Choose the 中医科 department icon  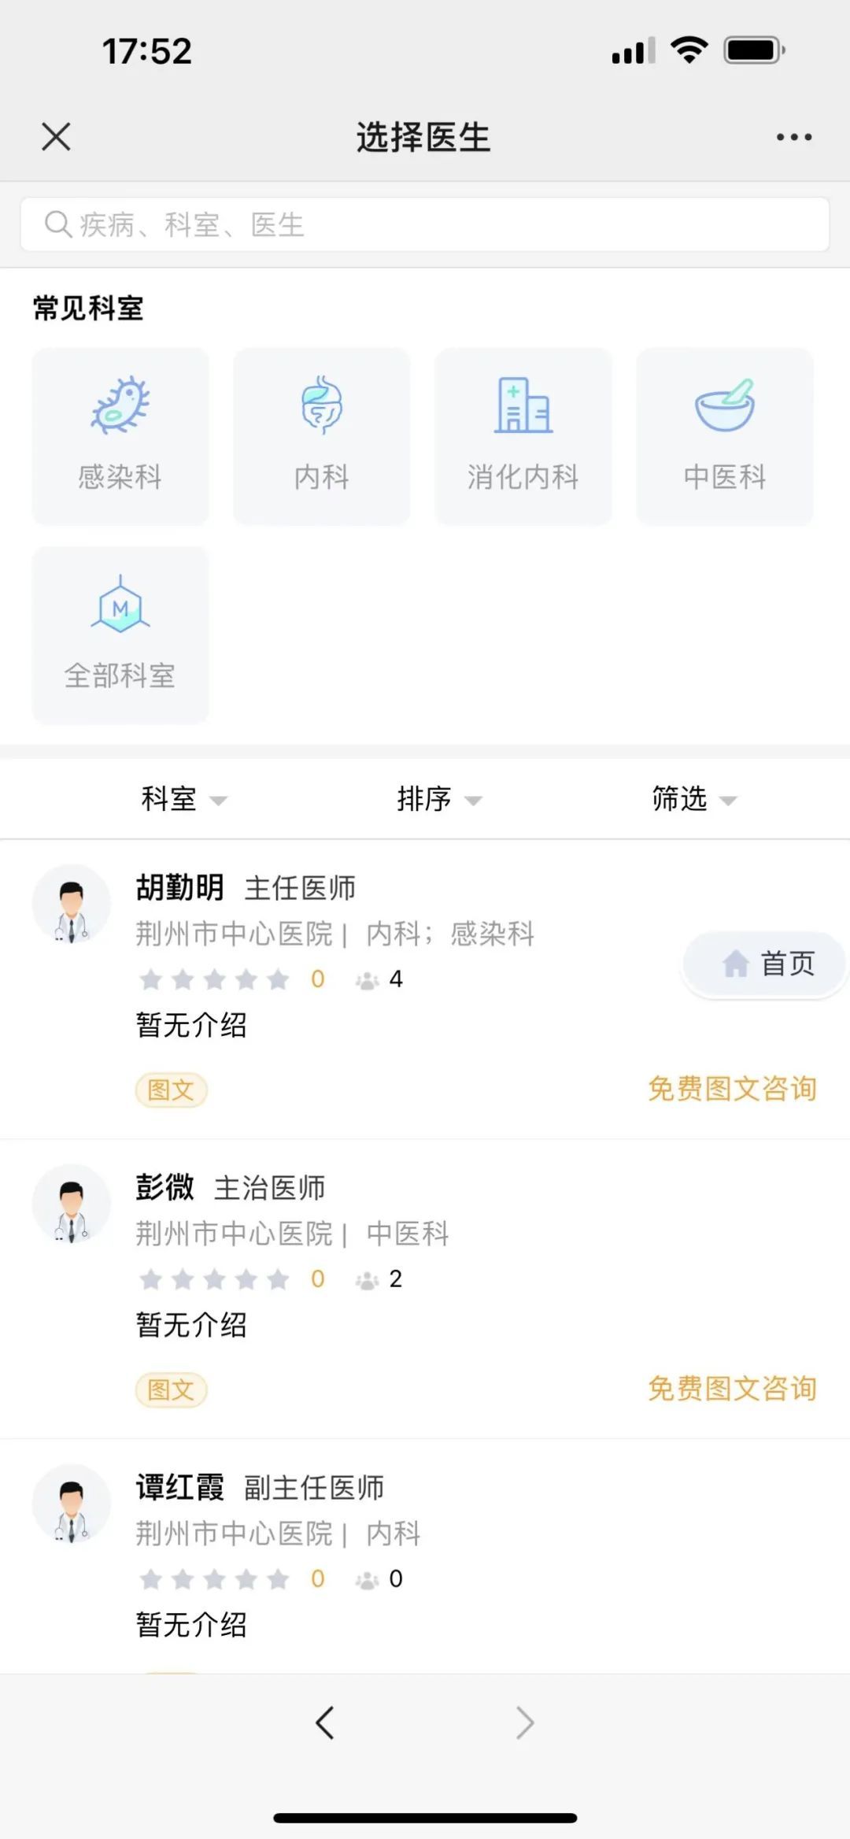pyautogui.click(x=724, y=435)
